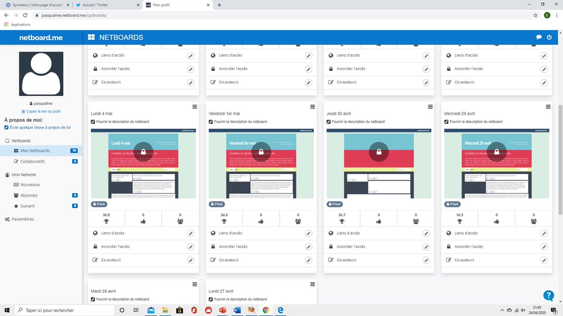Edit Liens d'accès on Lundi 4 mai card
The image size is (563, 316).
pyautogui.click(x=190, y=233)
